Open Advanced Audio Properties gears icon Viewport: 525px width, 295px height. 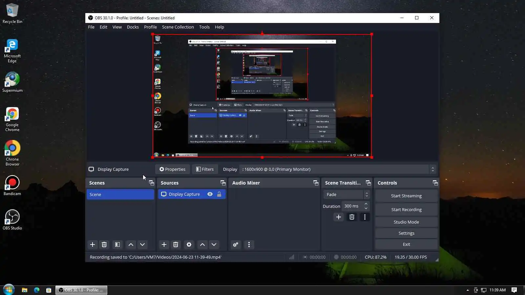pos(236,245)
